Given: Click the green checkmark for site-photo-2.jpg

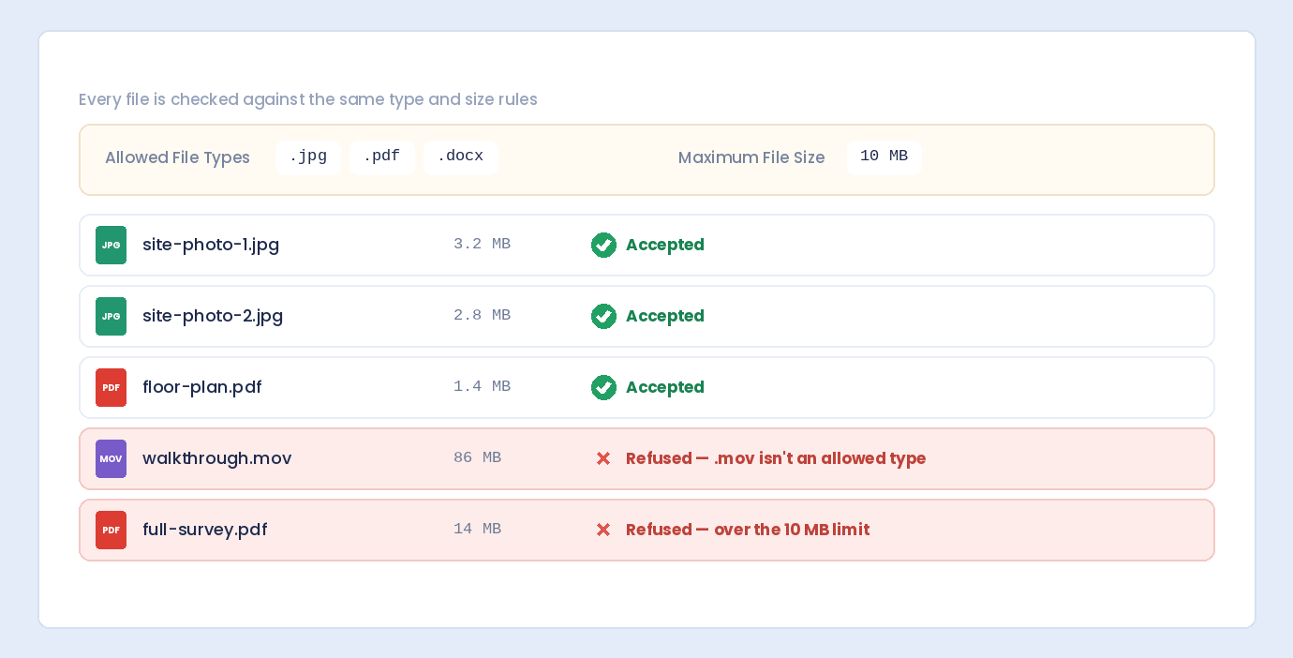Looking at the screenshot, I should click(x=603, y=316).
